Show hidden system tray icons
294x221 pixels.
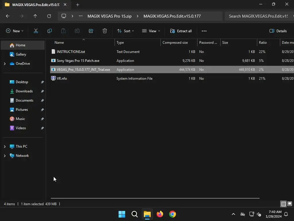[x=233, y=214]
